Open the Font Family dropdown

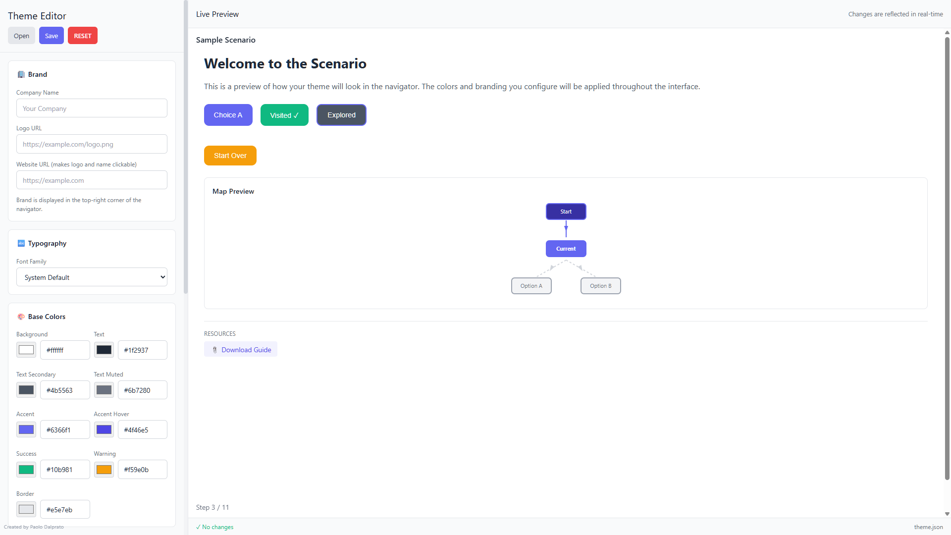pyautogui.click(x=92, y=277)
